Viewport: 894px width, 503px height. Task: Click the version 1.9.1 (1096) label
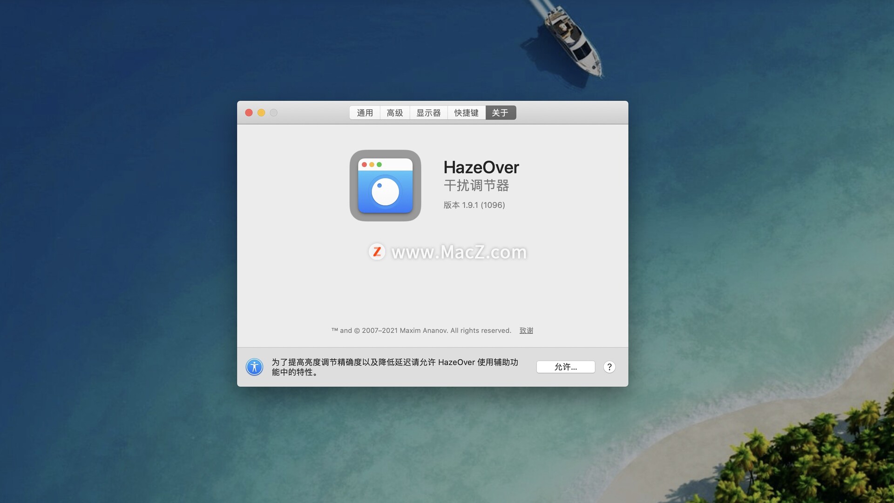[x=474, y=205]
